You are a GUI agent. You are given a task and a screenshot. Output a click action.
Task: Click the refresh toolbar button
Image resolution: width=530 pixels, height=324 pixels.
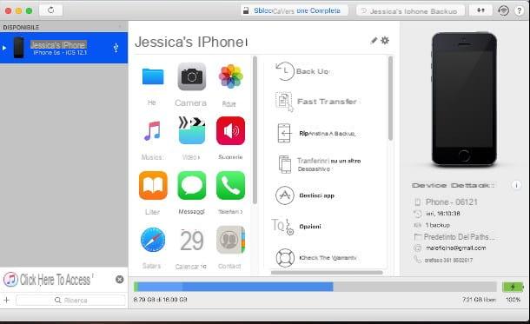pyautogui.click(x=50, y=10)
